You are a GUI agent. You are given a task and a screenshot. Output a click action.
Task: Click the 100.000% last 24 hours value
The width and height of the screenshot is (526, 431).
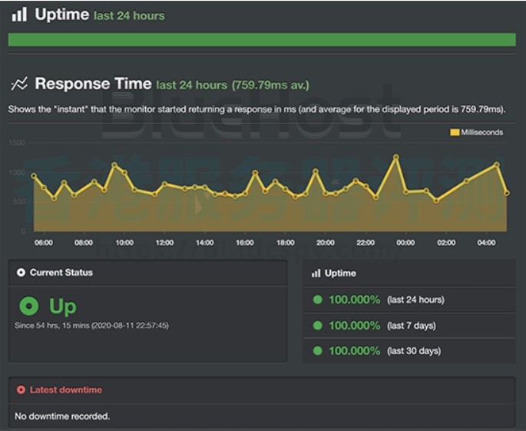[x=354, y=300]
